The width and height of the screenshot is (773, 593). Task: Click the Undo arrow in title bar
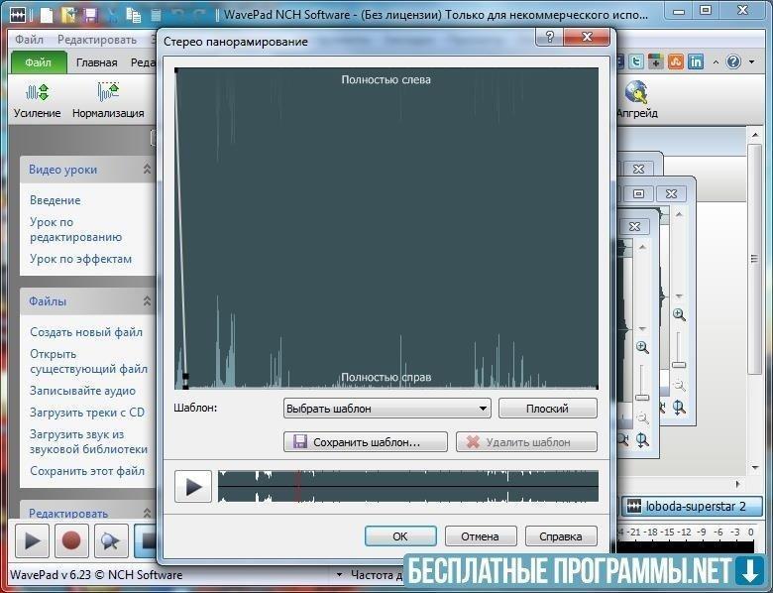coord(177,15)
